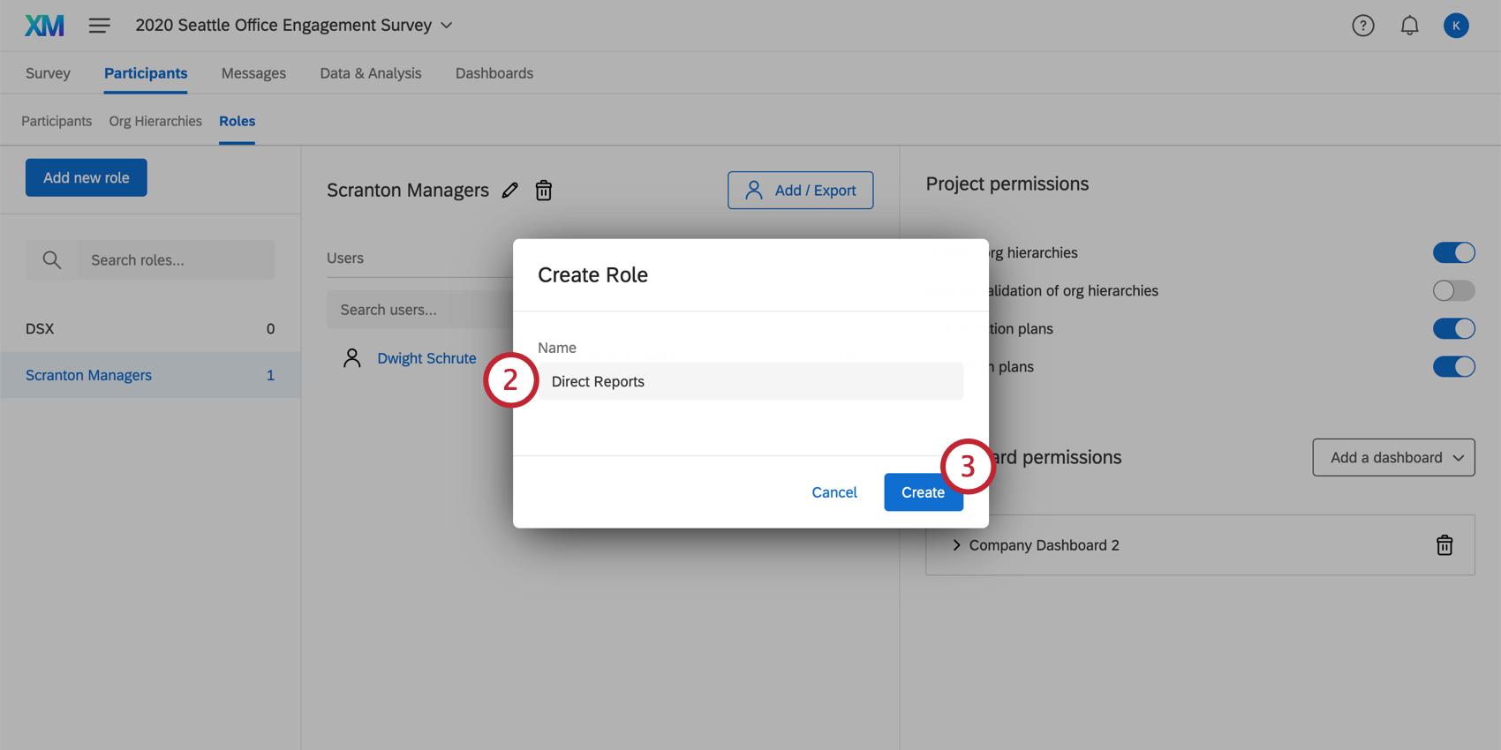Click the role Name input field
1501x750 pixels.
click(750, 382)
